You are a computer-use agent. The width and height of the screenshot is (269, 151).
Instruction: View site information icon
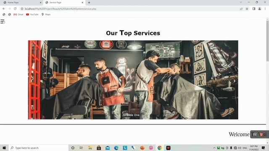[x=22, y=9]
